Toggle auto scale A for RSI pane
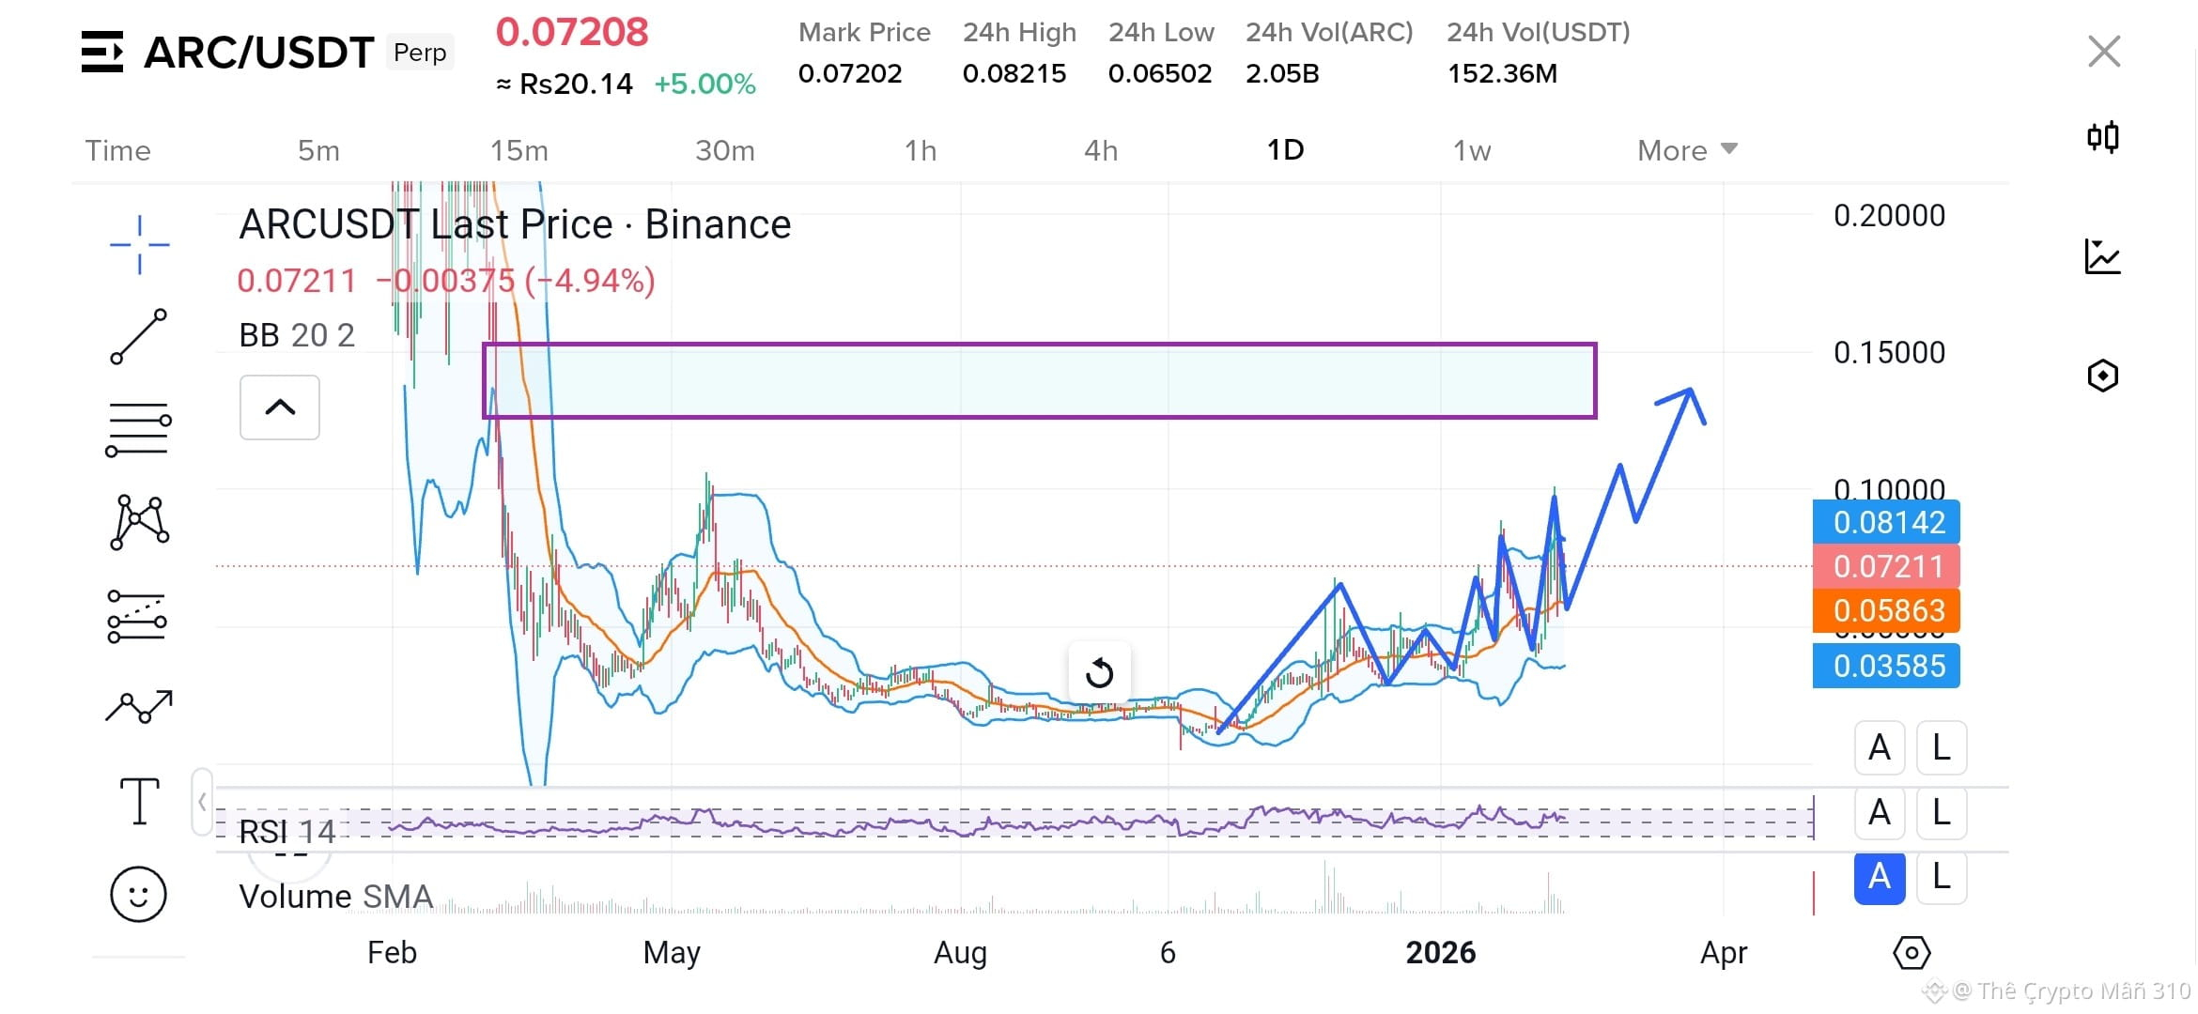This screenshot has width=2198, height=1014. 1880,812
